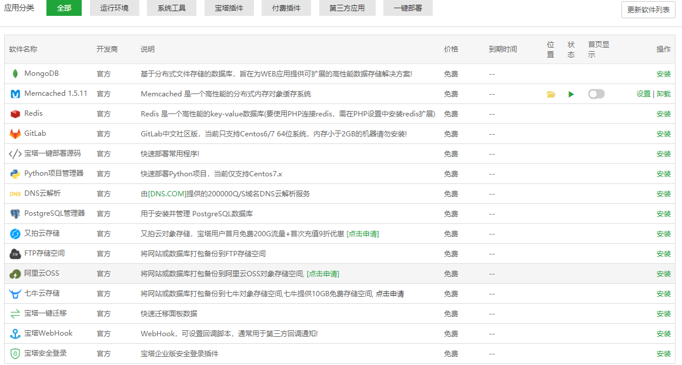
Task: Install 宝塔WebHook via 安装 link
Action: tap(664, 334)
